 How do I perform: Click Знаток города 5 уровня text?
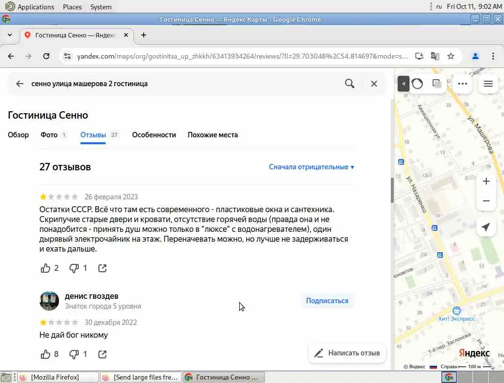(103, 306)
